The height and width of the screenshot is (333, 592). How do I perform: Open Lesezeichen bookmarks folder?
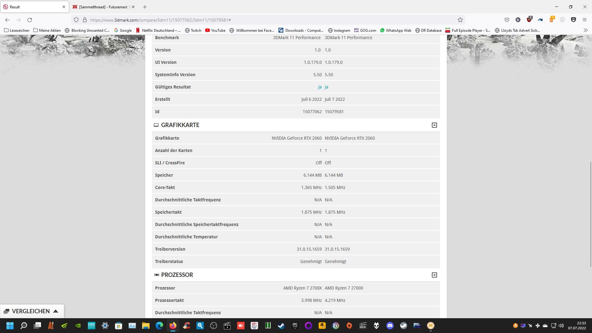tap(17, 30)
